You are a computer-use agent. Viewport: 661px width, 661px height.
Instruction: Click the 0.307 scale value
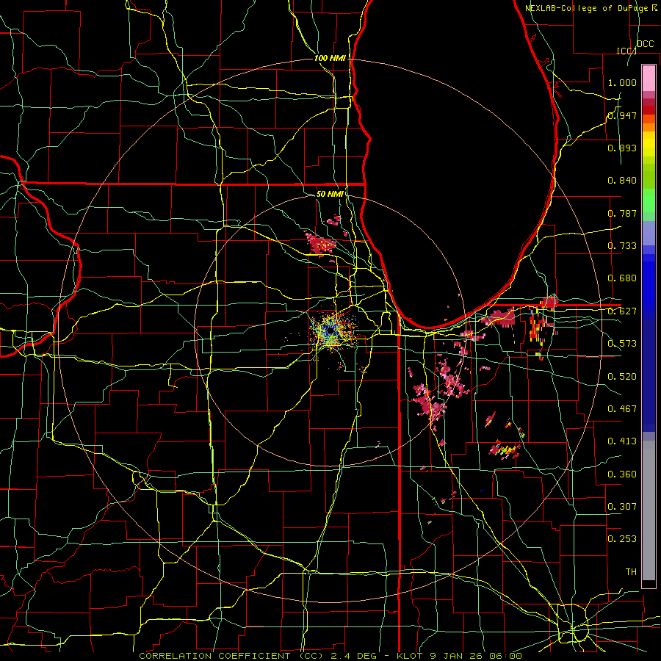(622, 507)
